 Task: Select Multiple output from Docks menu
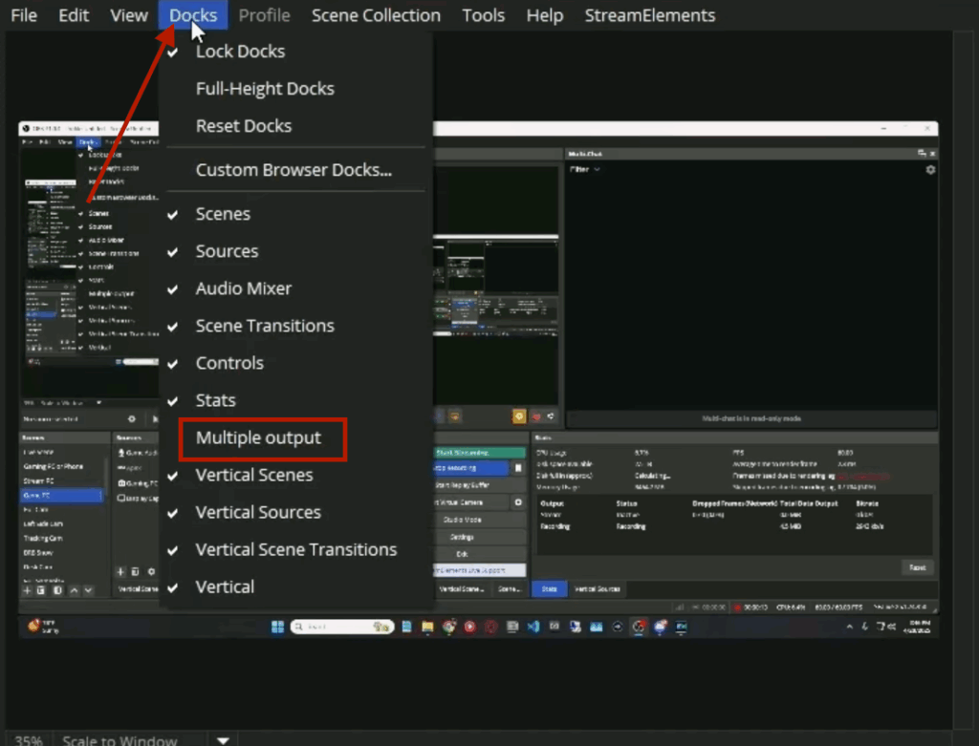click(258, 437)
